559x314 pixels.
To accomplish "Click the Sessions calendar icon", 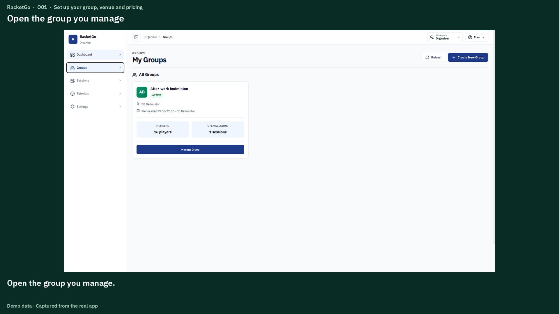I will point(72,81).
